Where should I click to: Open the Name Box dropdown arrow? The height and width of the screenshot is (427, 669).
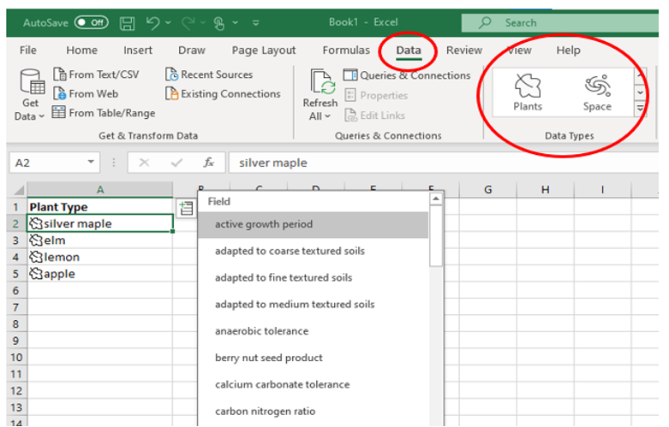click(91, 162)
